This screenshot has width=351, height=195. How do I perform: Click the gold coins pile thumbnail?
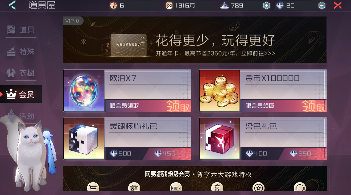click(x=220, y=91)
